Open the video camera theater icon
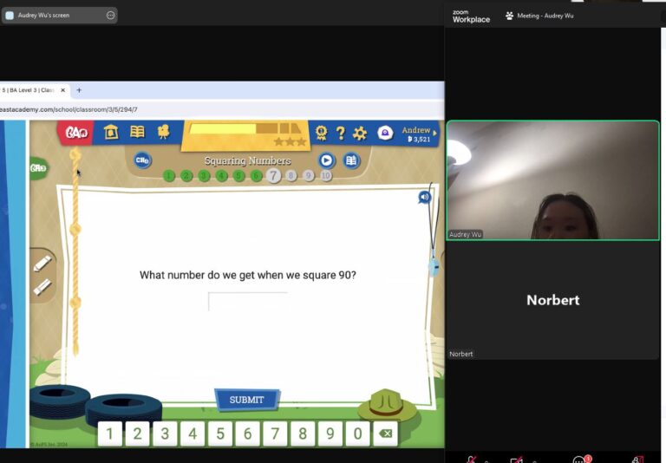Screen dimensions: 666x463 tap(163, 132)
